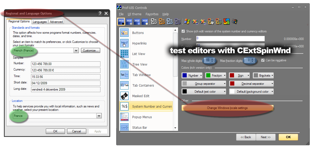Apply the Office 2007 purple theme icon
This screenshot has height=149, width=314.
pos(178,22)
